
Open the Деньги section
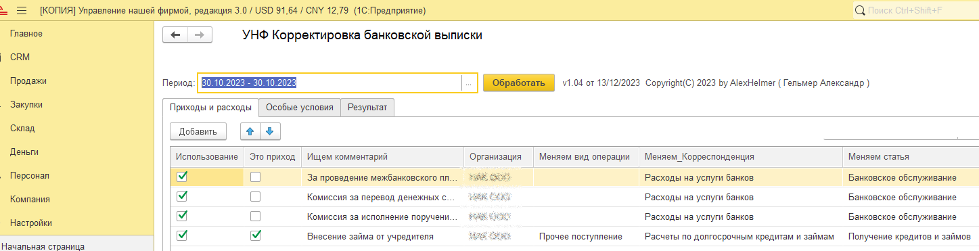(x=24, y=152)
